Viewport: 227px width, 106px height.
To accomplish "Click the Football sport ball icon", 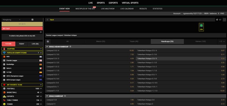I will pyautogui.click(x=4, y=88).
